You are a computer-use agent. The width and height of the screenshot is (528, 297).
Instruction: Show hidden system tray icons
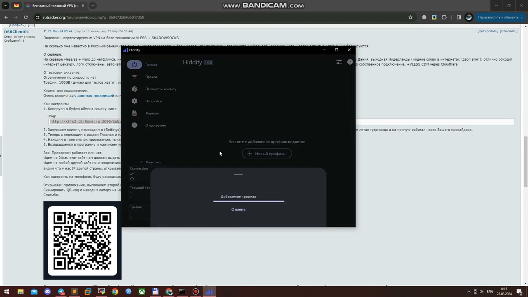469,292
